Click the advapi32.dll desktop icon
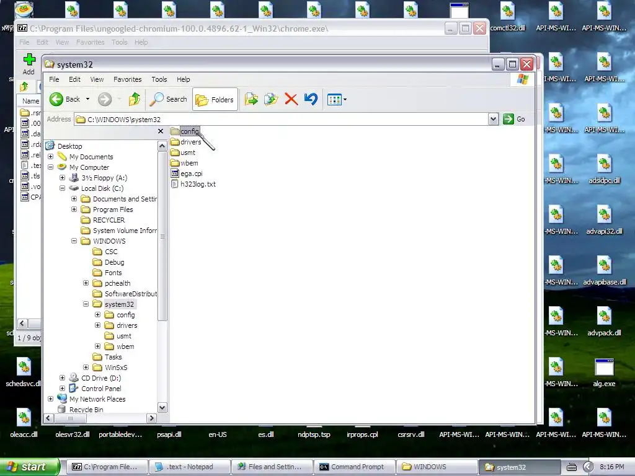The height and width of the screenshot is (476, 635). tap(604, 220)
